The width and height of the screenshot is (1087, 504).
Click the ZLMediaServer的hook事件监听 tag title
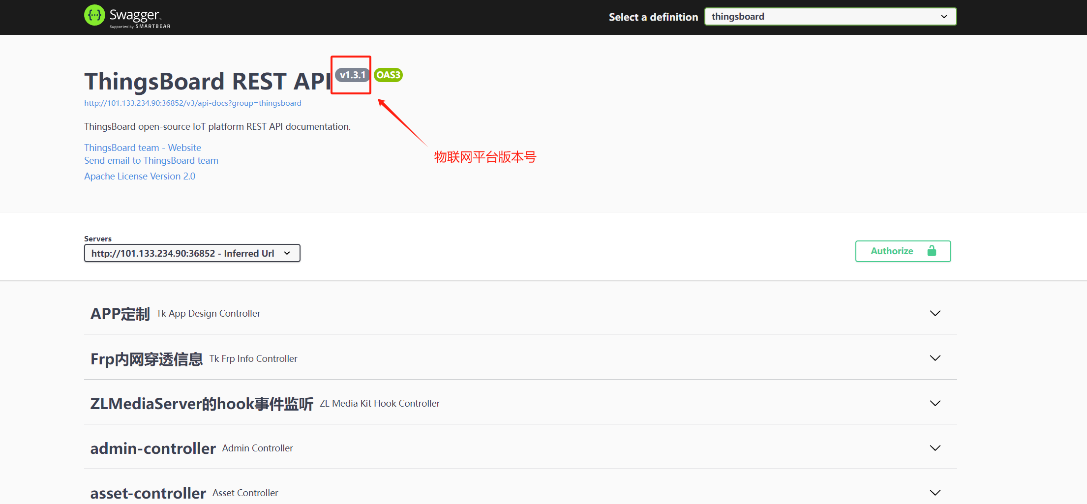[x=202, y=404]
